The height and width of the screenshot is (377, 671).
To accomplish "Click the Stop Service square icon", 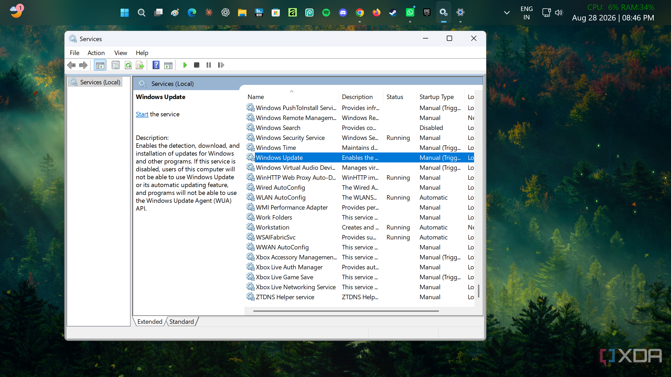I will 196,65.
